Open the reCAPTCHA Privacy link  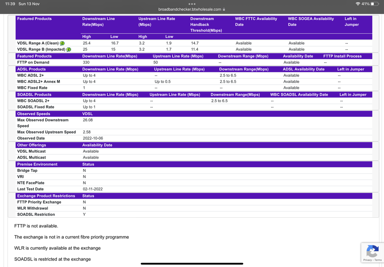pos(367,260)
